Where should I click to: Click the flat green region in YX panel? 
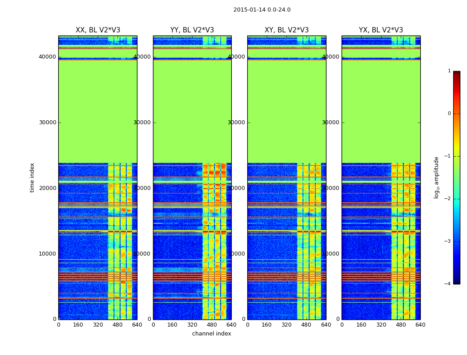(381, 111)
